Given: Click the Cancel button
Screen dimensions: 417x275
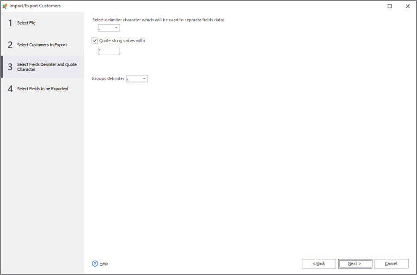Looking at the screenshot, I should (392, 263).
